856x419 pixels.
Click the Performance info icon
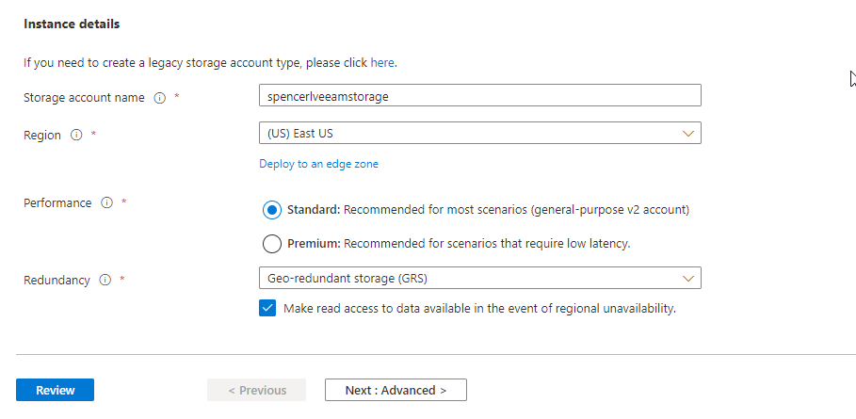[107, 203]
